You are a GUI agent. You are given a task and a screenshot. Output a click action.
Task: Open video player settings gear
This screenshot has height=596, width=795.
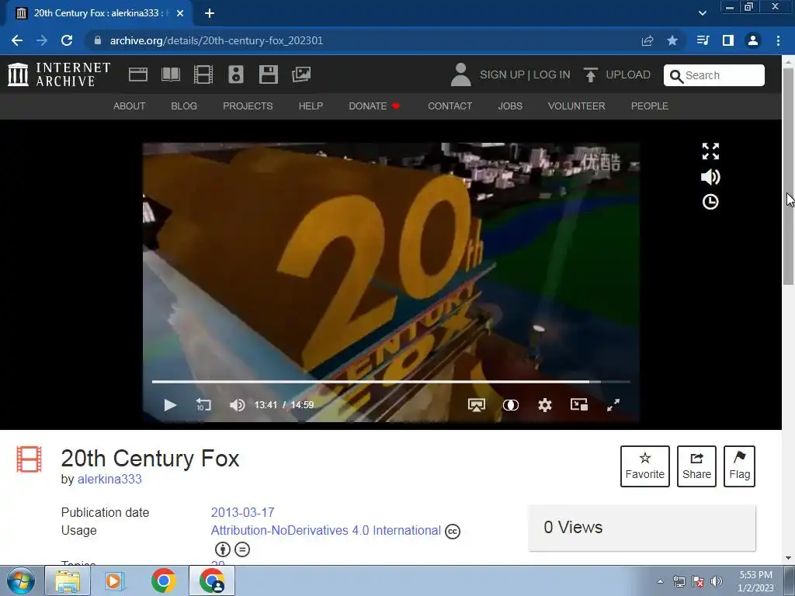[x=544, y=405]
